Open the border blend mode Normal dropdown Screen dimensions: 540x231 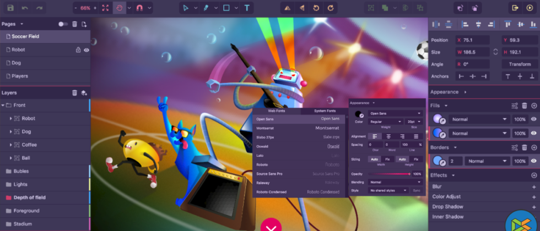(487, 162)
